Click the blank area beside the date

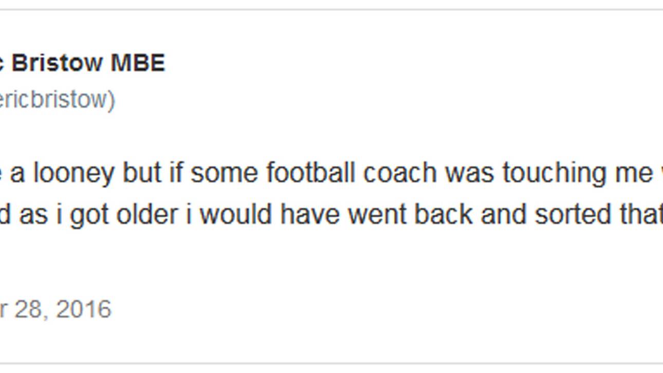point(360,309)
